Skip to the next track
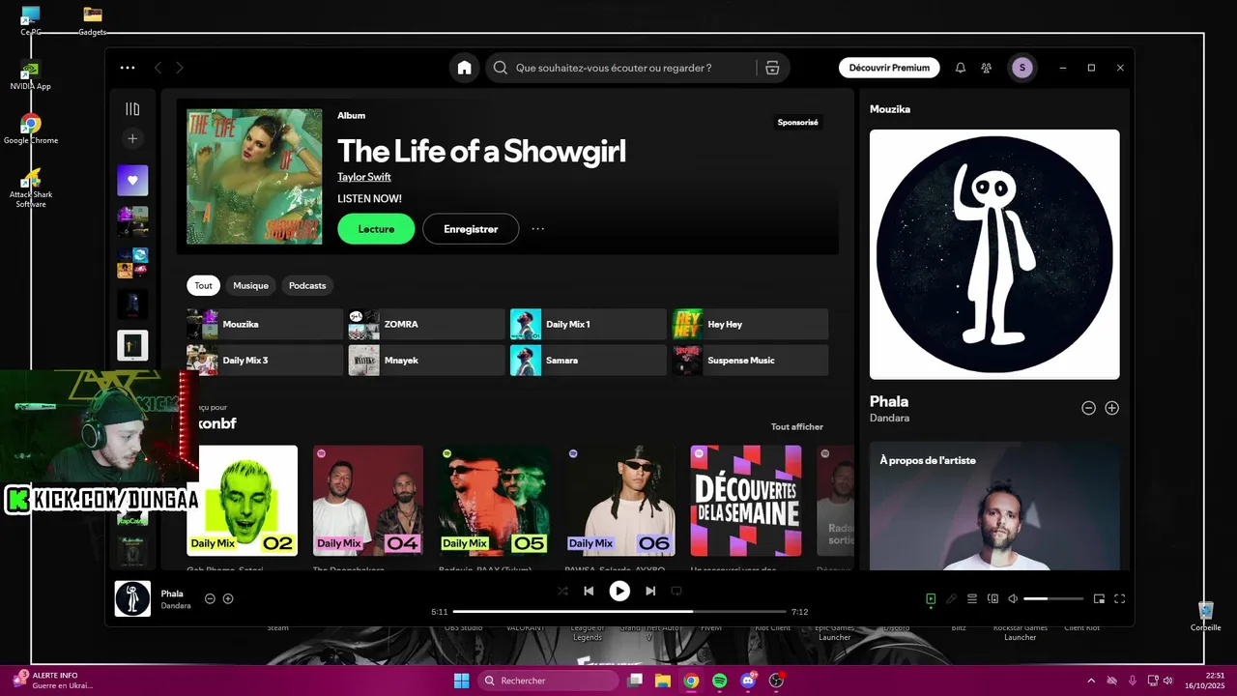The image size is (1237, 696). pyautogui.click(x=650, y=591)
